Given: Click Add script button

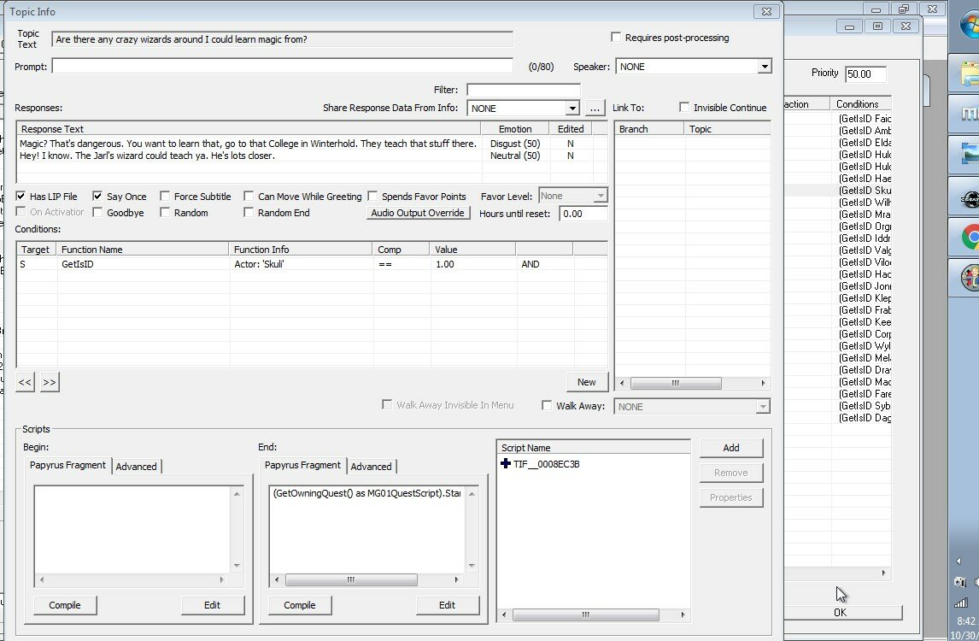Looking at the screenshot, I should click(x=731, y=448).
